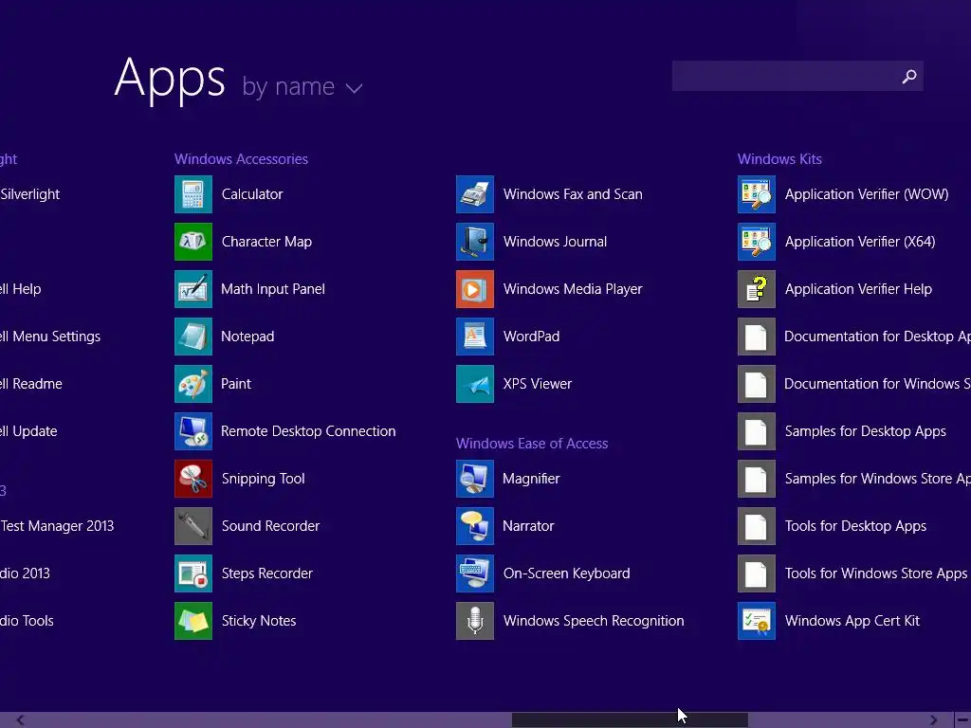The width and height of the screenshot is (971, 728).
Task: Launch Character Map via its green icon
Action: (x=193, y=242)
